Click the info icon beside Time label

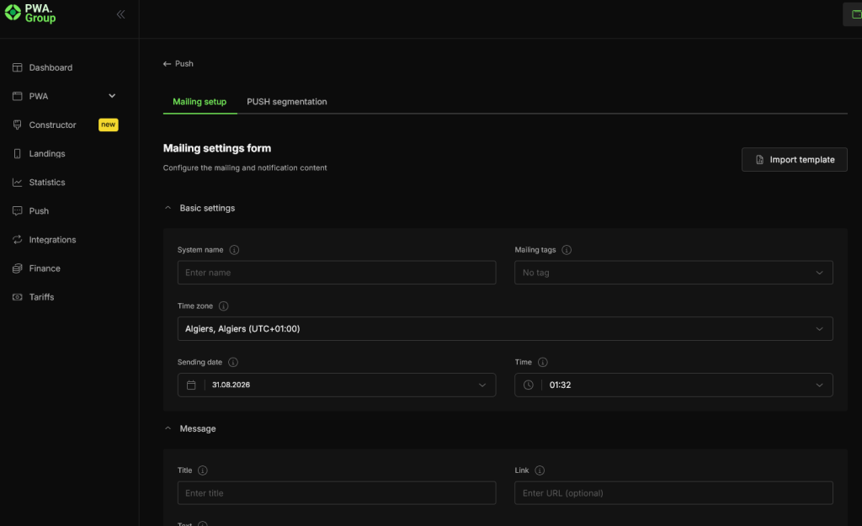pos(543,362)
